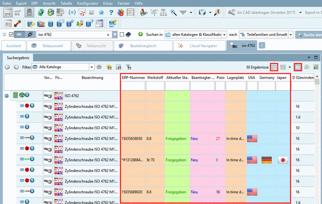This screenshot has height=204, width=322.
Task: Open the Alle Kataloge filter dropdown
Action: click(x=91, y=67)
